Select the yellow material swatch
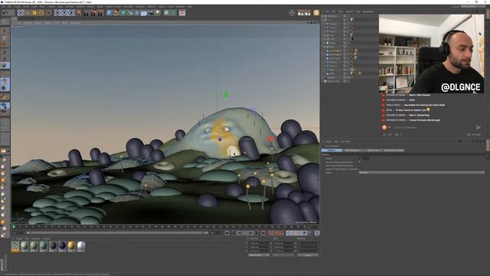This screenshot has width=490, height=276. (x=71, y=246)
